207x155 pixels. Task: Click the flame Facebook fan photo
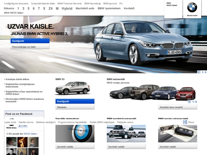[x=22, y=142]
